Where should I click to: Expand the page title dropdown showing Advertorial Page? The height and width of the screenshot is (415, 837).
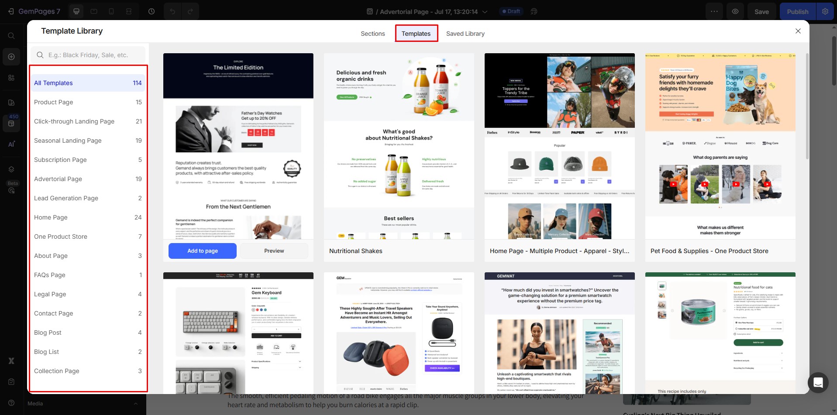[x=485, y=12]
